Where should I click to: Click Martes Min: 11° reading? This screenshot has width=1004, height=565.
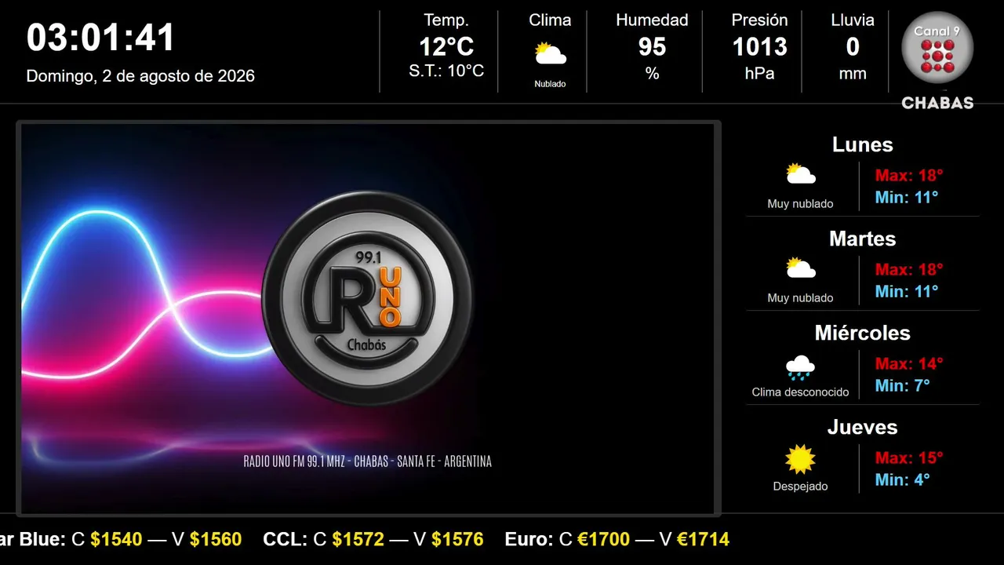point(907,291)
